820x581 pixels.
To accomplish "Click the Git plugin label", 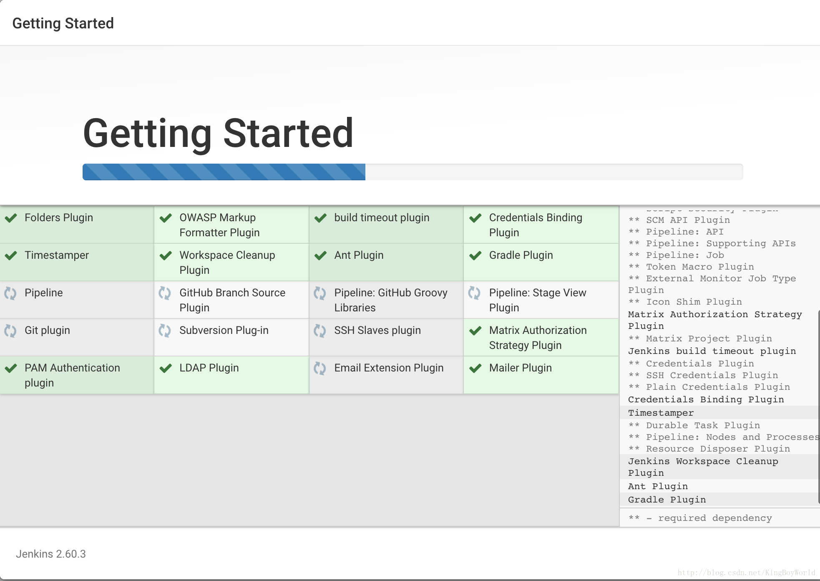I will click(x=47, y=330).
